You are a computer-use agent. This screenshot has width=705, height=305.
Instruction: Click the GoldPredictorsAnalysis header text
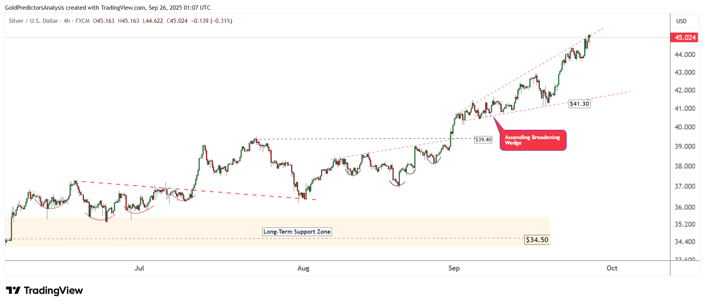click(35, 8)
